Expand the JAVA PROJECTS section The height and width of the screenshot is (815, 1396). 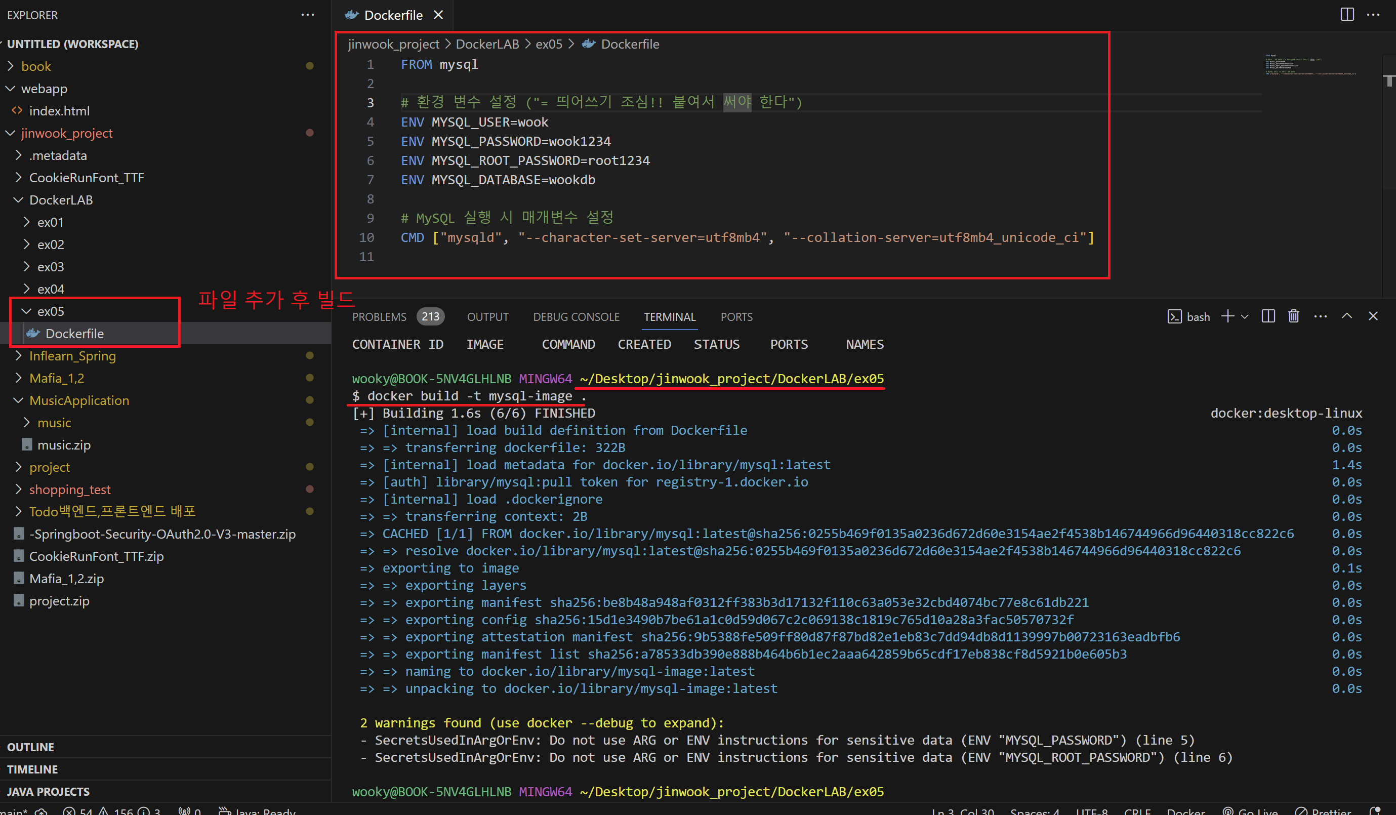(x=48, y=791)
